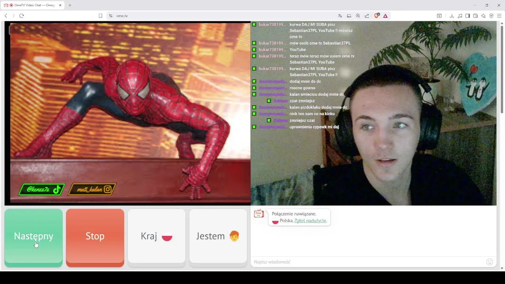Toggle the browser sidebar panel
505x284 pixels.
click(468, 16)
